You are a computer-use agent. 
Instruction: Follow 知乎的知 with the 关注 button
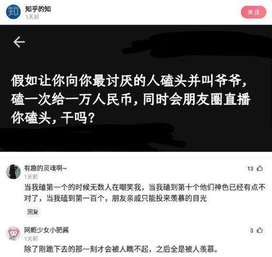coord(254,12)
